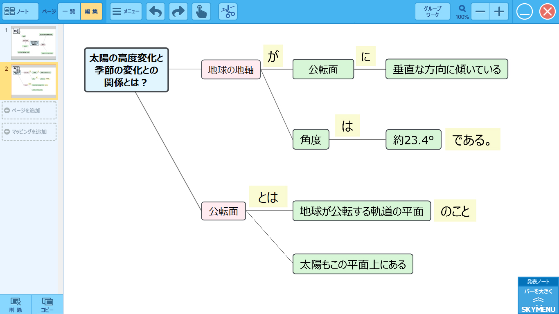Copy the page with コピー icon

47,305
